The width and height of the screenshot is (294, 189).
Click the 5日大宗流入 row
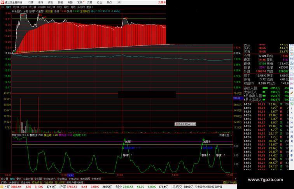coord(266,100)
